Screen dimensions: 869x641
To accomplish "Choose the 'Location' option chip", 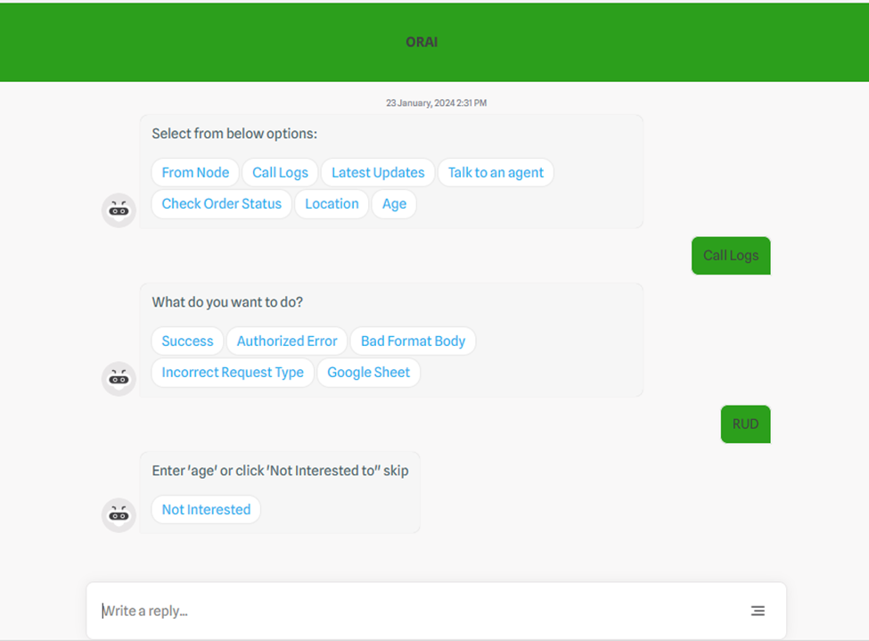I will pos(332,204).
